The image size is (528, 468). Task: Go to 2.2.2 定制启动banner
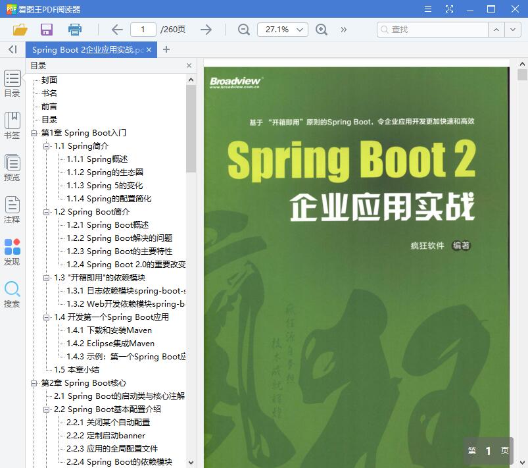[106, 435]
